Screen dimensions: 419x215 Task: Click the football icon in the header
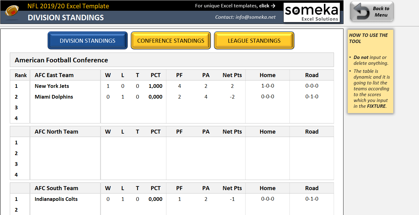(x=11, y=12)
